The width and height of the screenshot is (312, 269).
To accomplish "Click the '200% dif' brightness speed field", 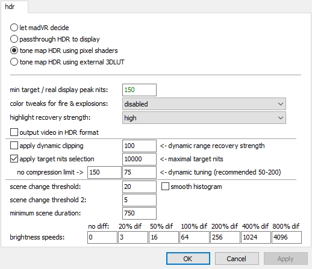I will coord(225,237).
